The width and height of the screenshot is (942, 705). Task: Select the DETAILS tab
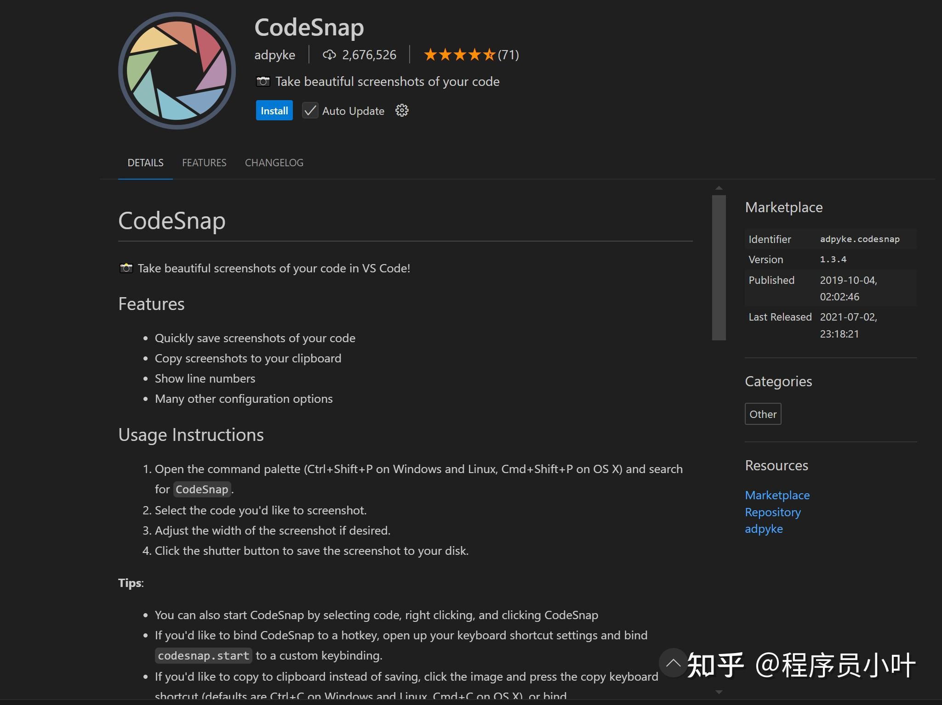click(x=145, y=163)
